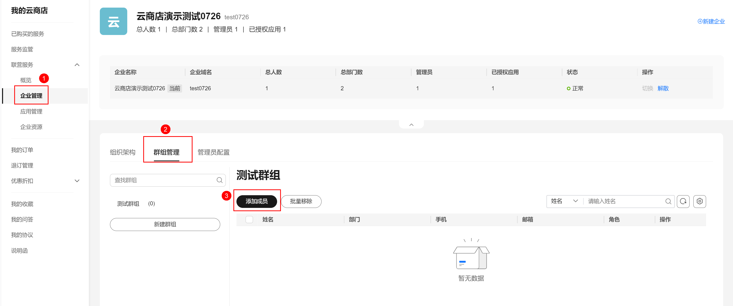Screen dimensions: 733x306
Task: Click the plus icon beside 新建企业
Action: point(700,21)
